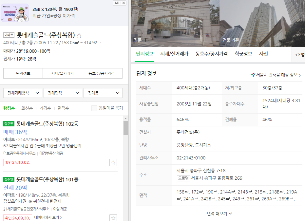This screenshot has height=221, width=305.
Task: Click the 확인 24.10.02. badge
Action: (x=17, y=162)
